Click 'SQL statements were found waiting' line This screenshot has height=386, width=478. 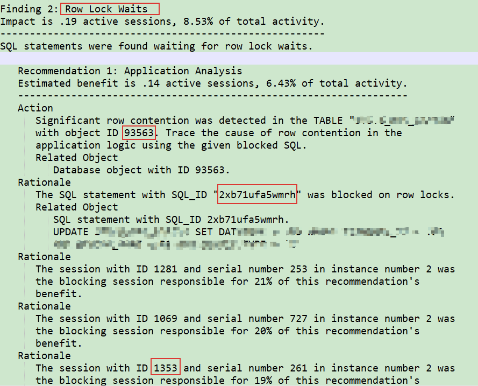tap(156, 46)
